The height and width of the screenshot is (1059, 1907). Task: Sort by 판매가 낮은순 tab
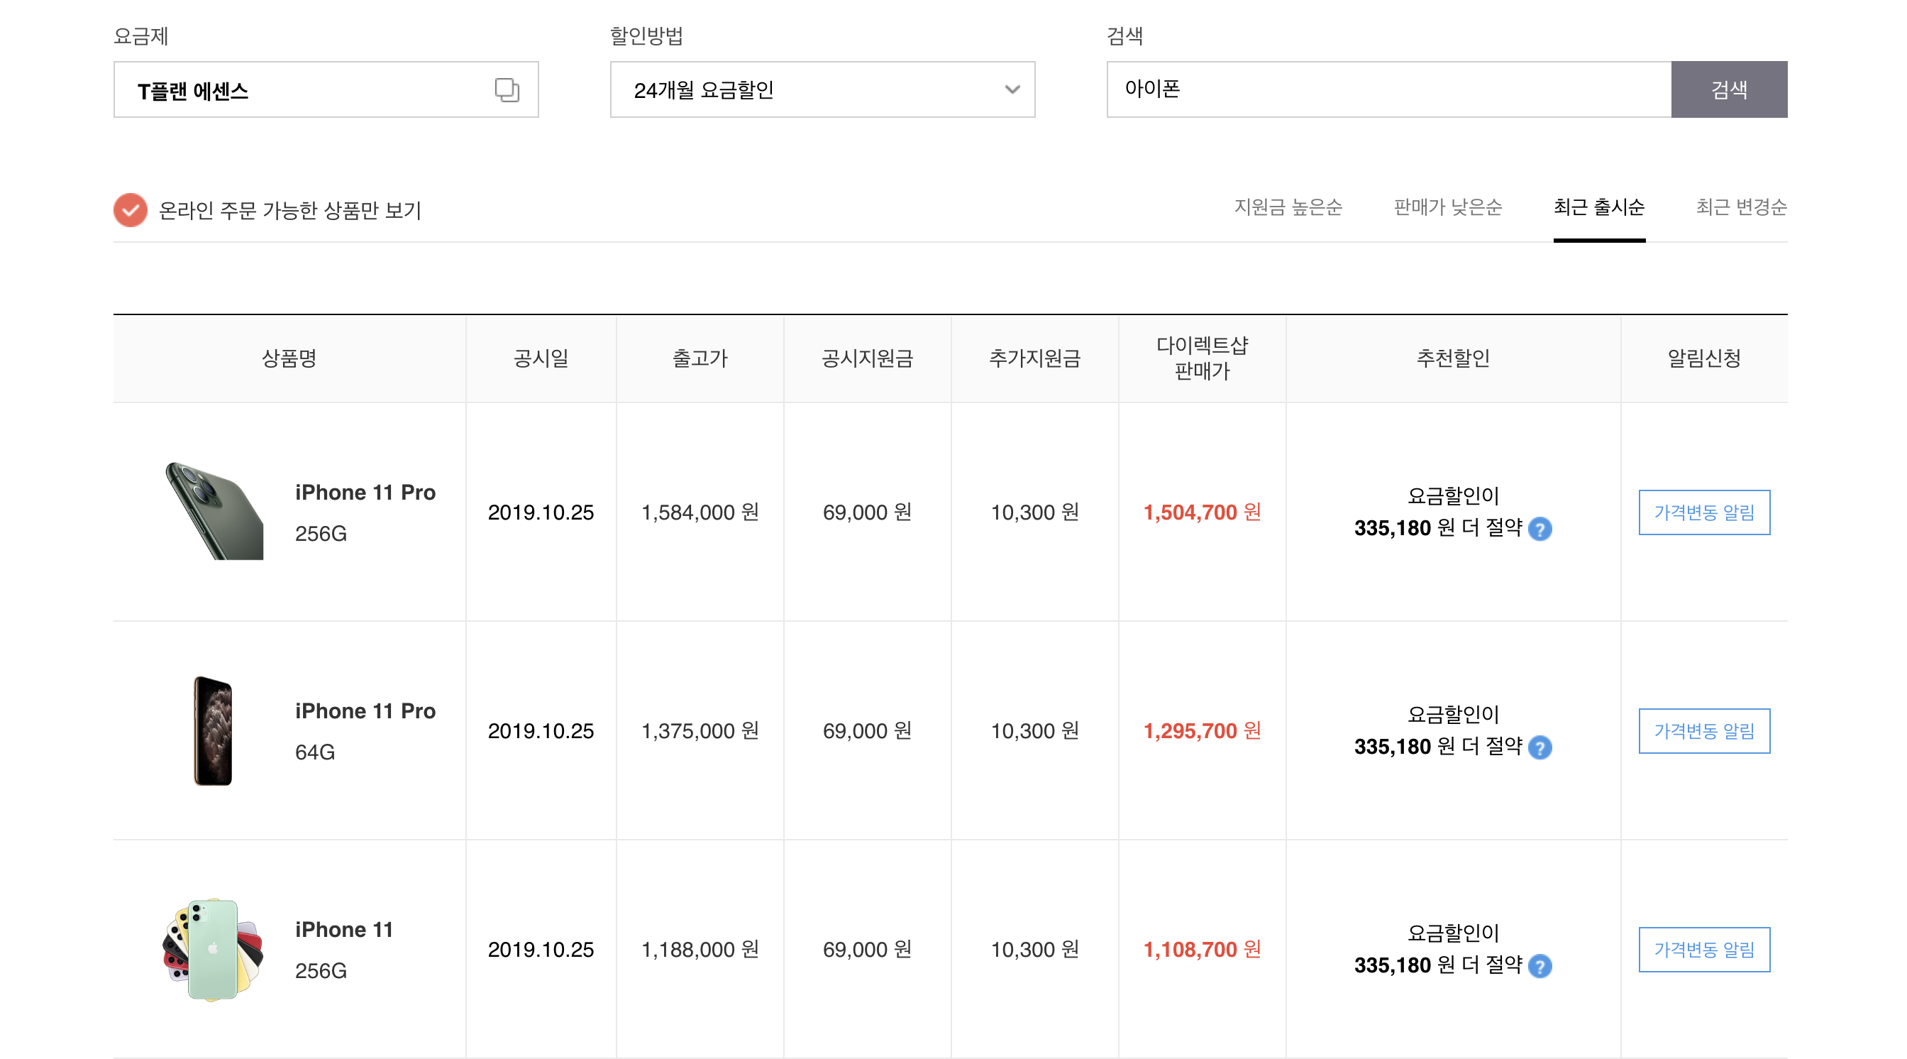(x=1447, y=207)
